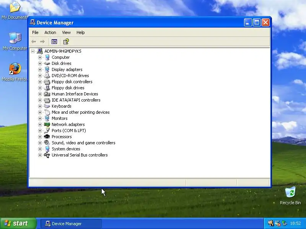Select the "Processors" label text
The width and height of the screenshot is (306, 229).
click(62, 137)
